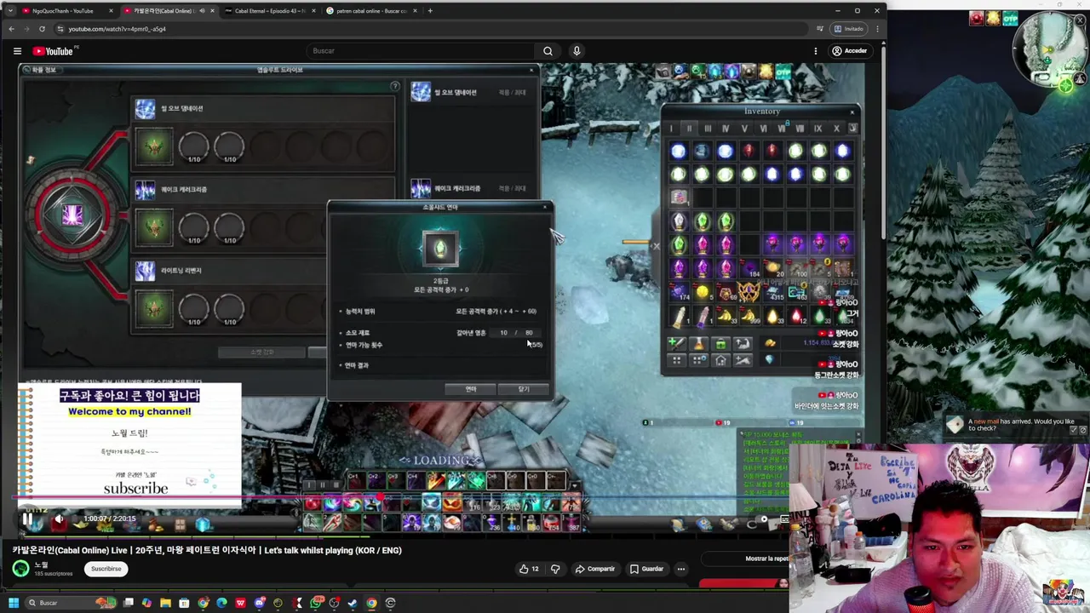
Task: Mute the video with the speaker icon
Action: point(59,518)
